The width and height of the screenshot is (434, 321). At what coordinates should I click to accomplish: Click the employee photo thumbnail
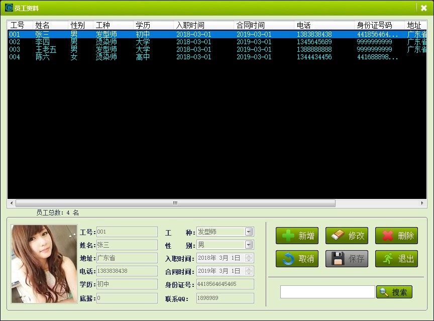point(44,264)
